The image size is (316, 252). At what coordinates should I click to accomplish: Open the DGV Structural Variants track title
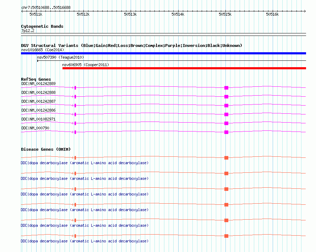131,45
